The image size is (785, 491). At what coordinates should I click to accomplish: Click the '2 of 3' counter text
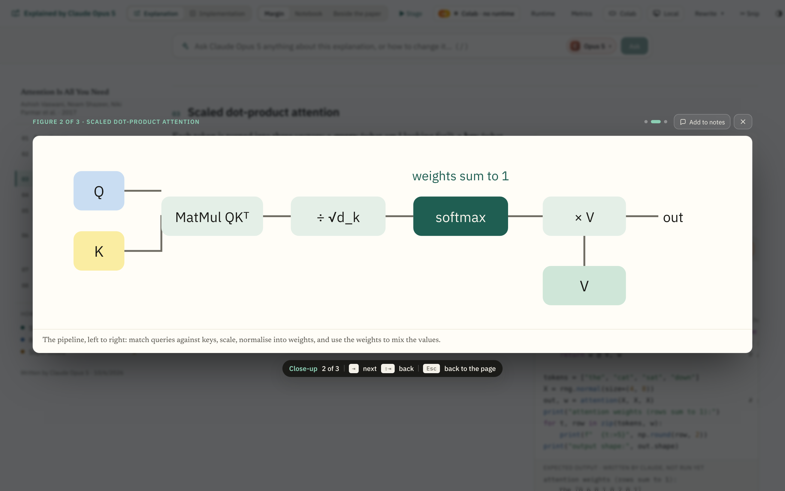[x=330, y=369]
